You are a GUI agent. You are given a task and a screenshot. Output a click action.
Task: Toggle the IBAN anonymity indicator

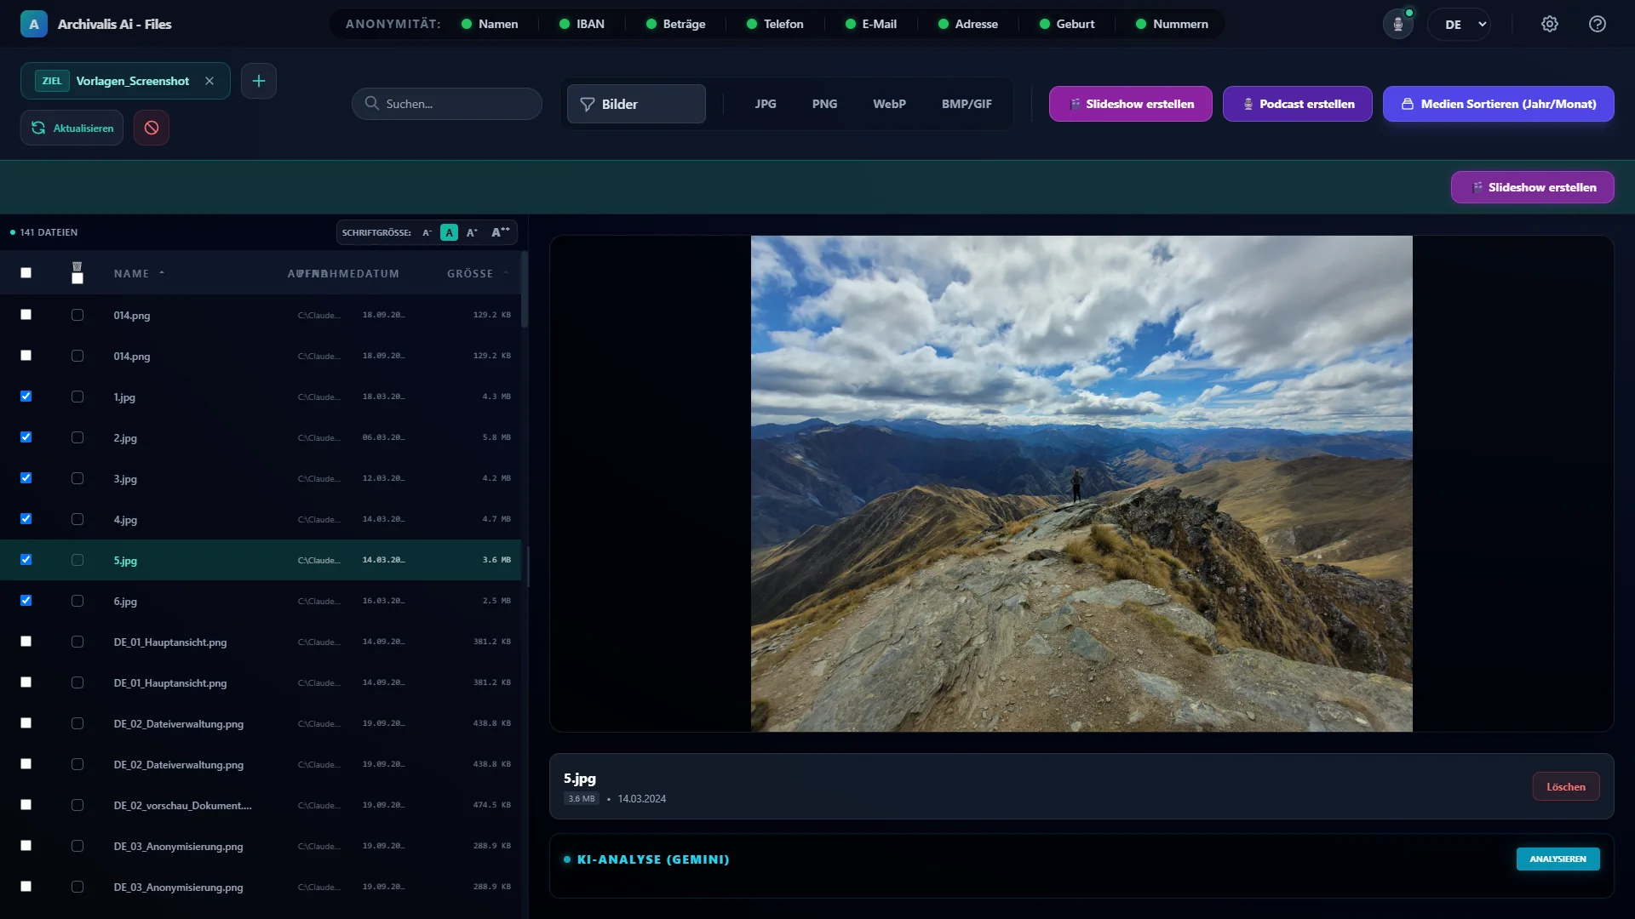[x=582, y=24]
